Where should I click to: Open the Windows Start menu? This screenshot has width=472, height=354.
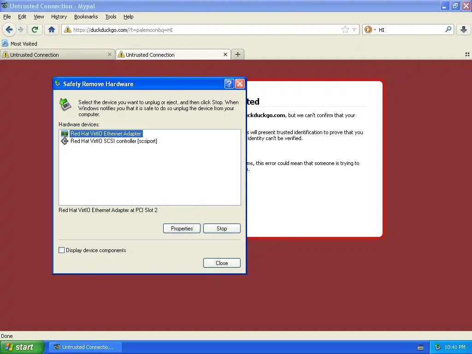click(x=21, y=347)
